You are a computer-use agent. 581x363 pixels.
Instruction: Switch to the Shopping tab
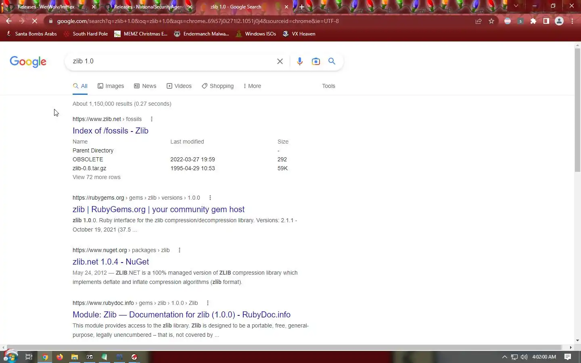click(x=218, y=86)
